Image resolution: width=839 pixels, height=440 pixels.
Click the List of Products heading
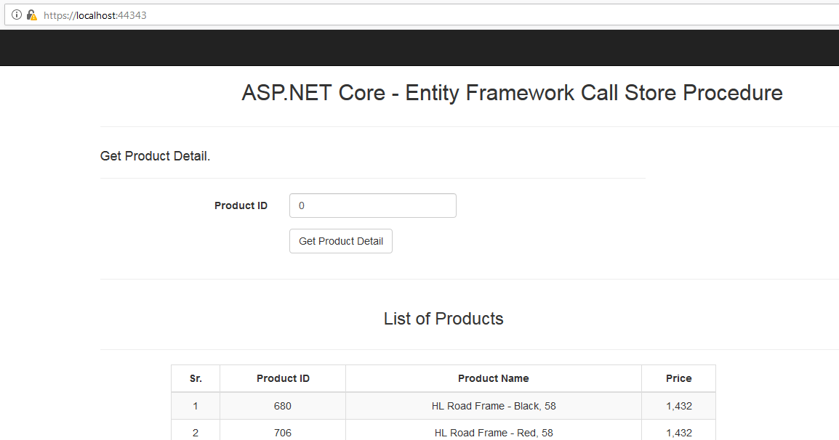coord(443,319)
